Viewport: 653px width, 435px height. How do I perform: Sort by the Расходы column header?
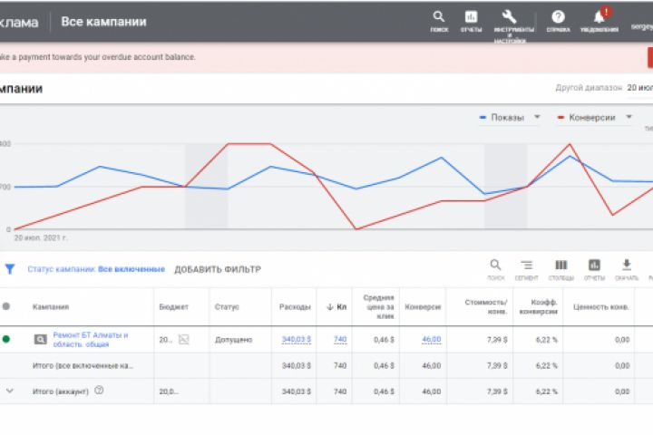tap(295, 307)
